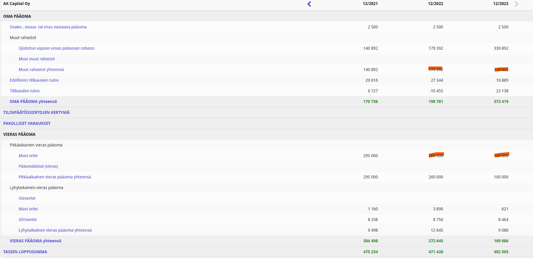Click the 'Siirtovelat' link
The image size is (533, 258).
coord(28,220)
